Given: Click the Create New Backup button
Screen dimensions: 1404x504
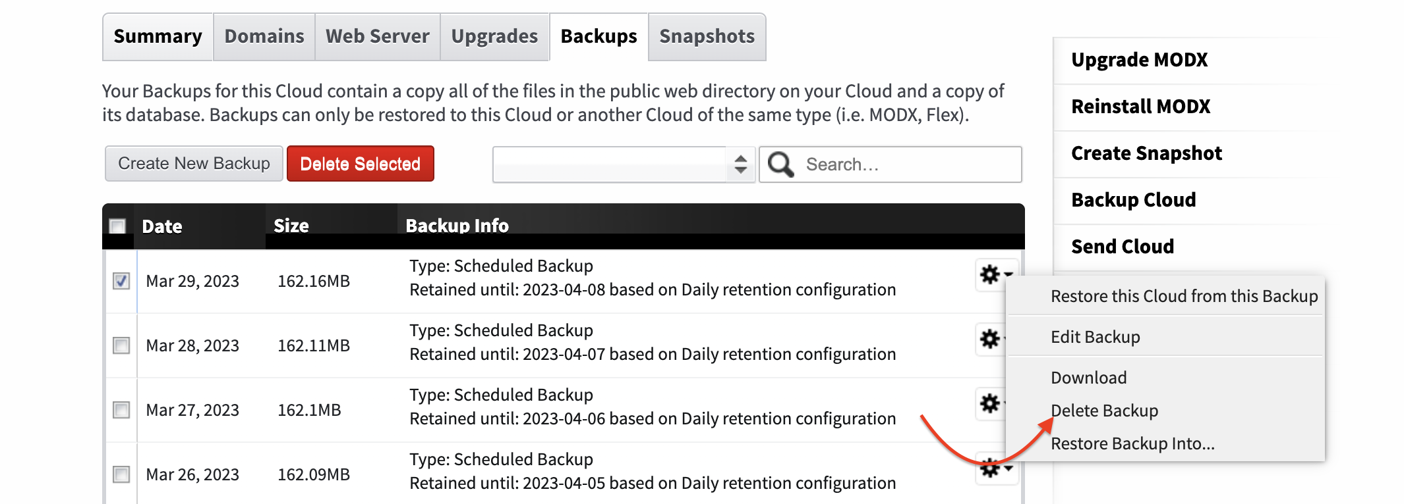Looking at the screenshot, I should click(193, 163).
